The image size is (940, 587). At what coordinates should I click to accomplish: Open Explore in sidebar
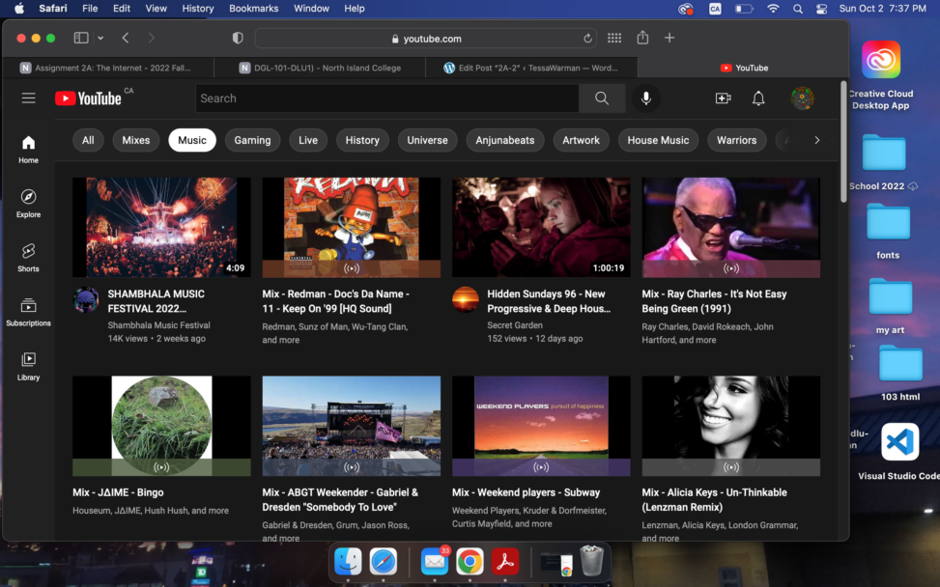click(x=28, y=204)
